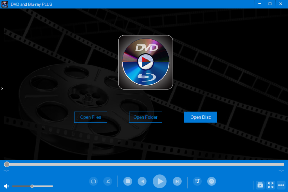Minimize the DVD and Blu-ray PLUS window
Image resolution: width=288 pixels, height=192 pixels.
click(260, 4)
